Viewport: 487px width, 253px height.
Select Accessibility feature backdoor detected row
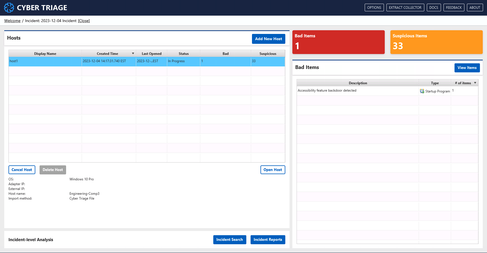pos(387,91)
